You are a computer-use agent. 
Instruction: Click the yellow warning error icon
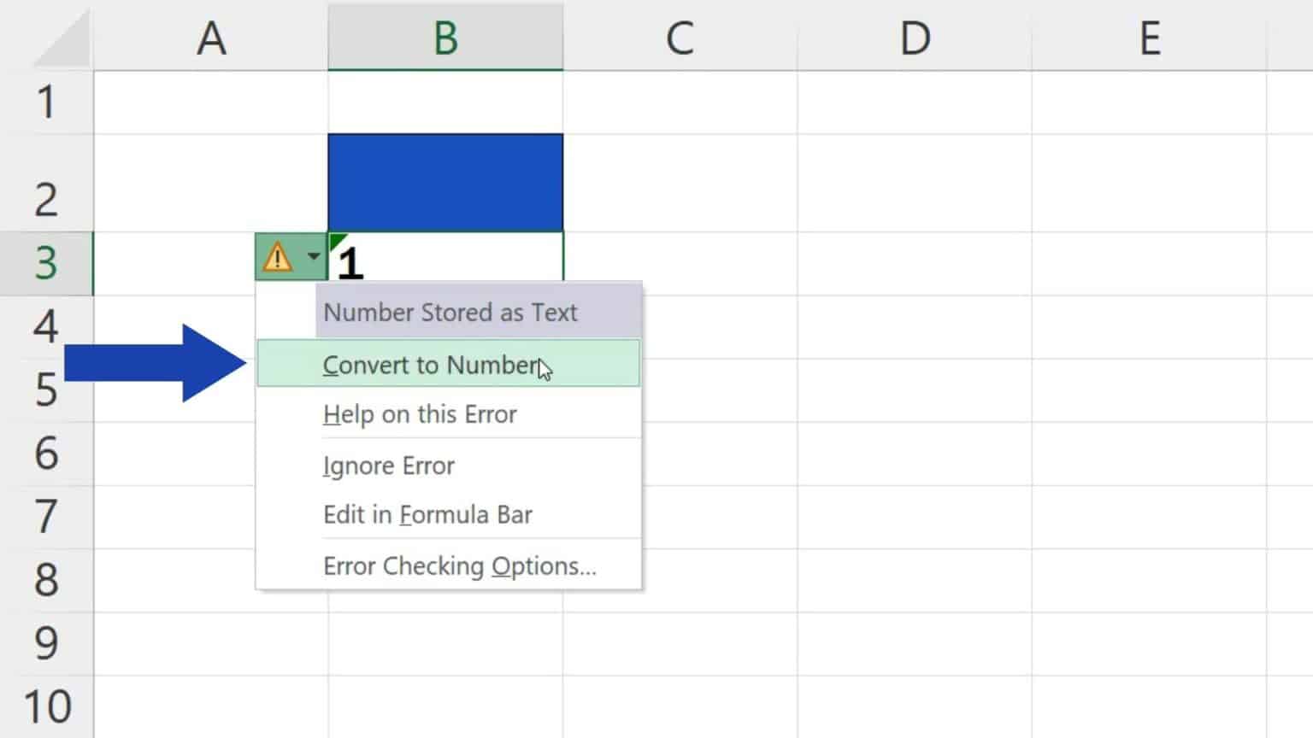click(x=279, y=255)
